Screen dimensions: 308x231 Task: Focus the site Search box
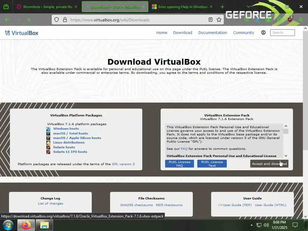tap(282, 32)
